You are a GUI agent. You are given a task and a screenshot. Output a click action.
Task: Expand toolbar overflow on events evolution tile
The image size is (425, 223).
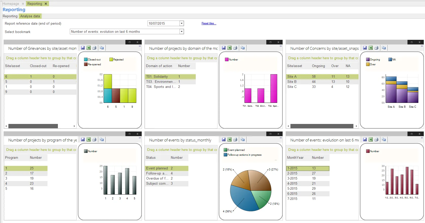422,138
